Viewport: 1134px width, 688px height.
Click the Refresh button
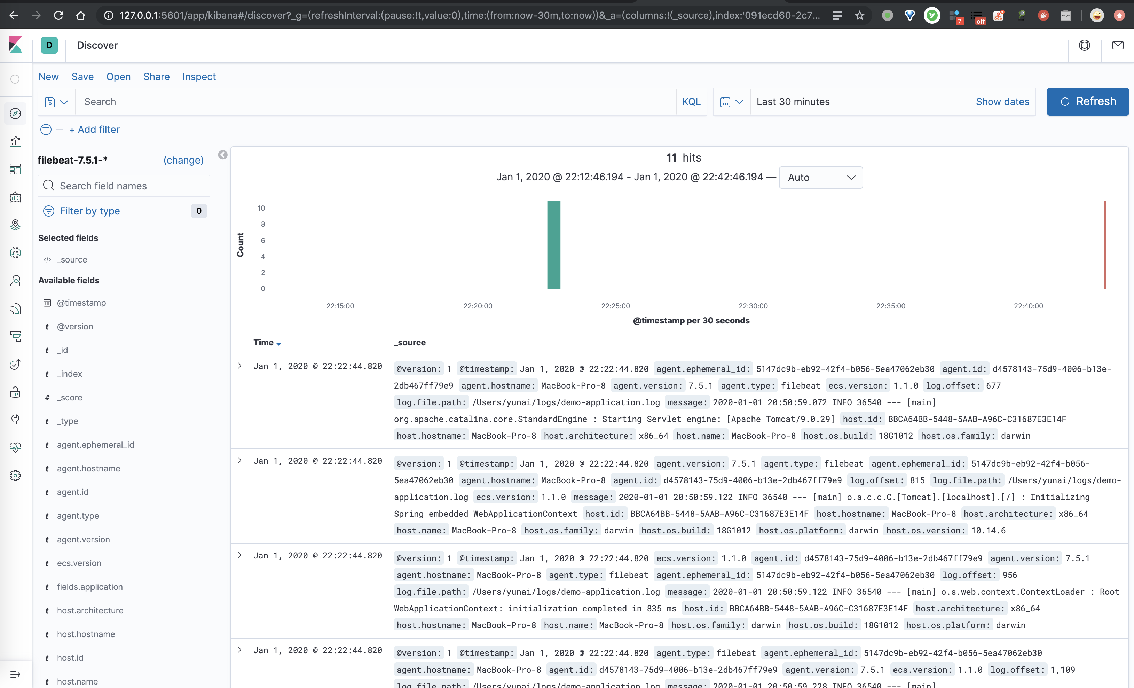click(1089, 101)
